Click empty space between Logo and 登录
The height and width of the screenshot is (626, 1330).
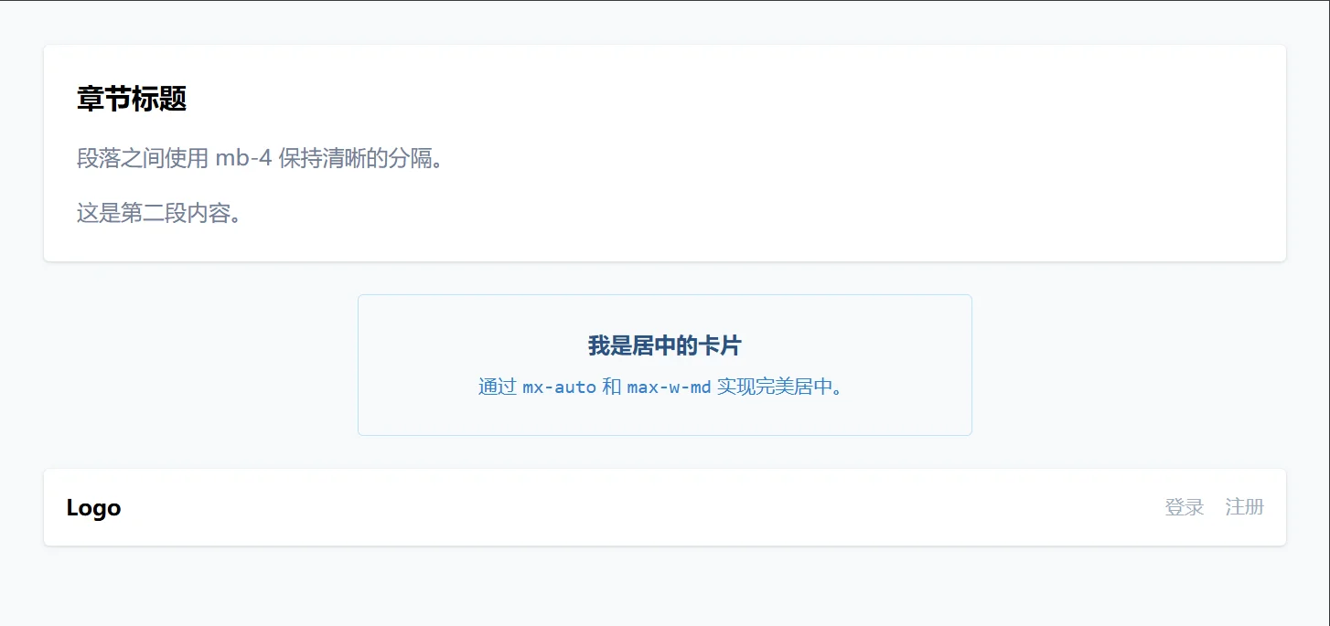pos(640,508)
